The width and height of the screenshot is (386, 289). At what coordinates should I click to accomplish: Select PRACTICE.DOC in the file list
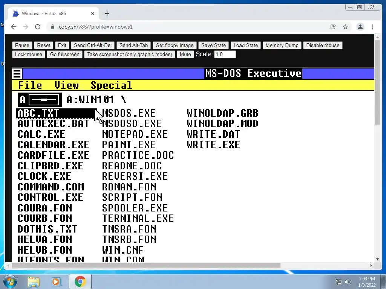tap(138, 155)
